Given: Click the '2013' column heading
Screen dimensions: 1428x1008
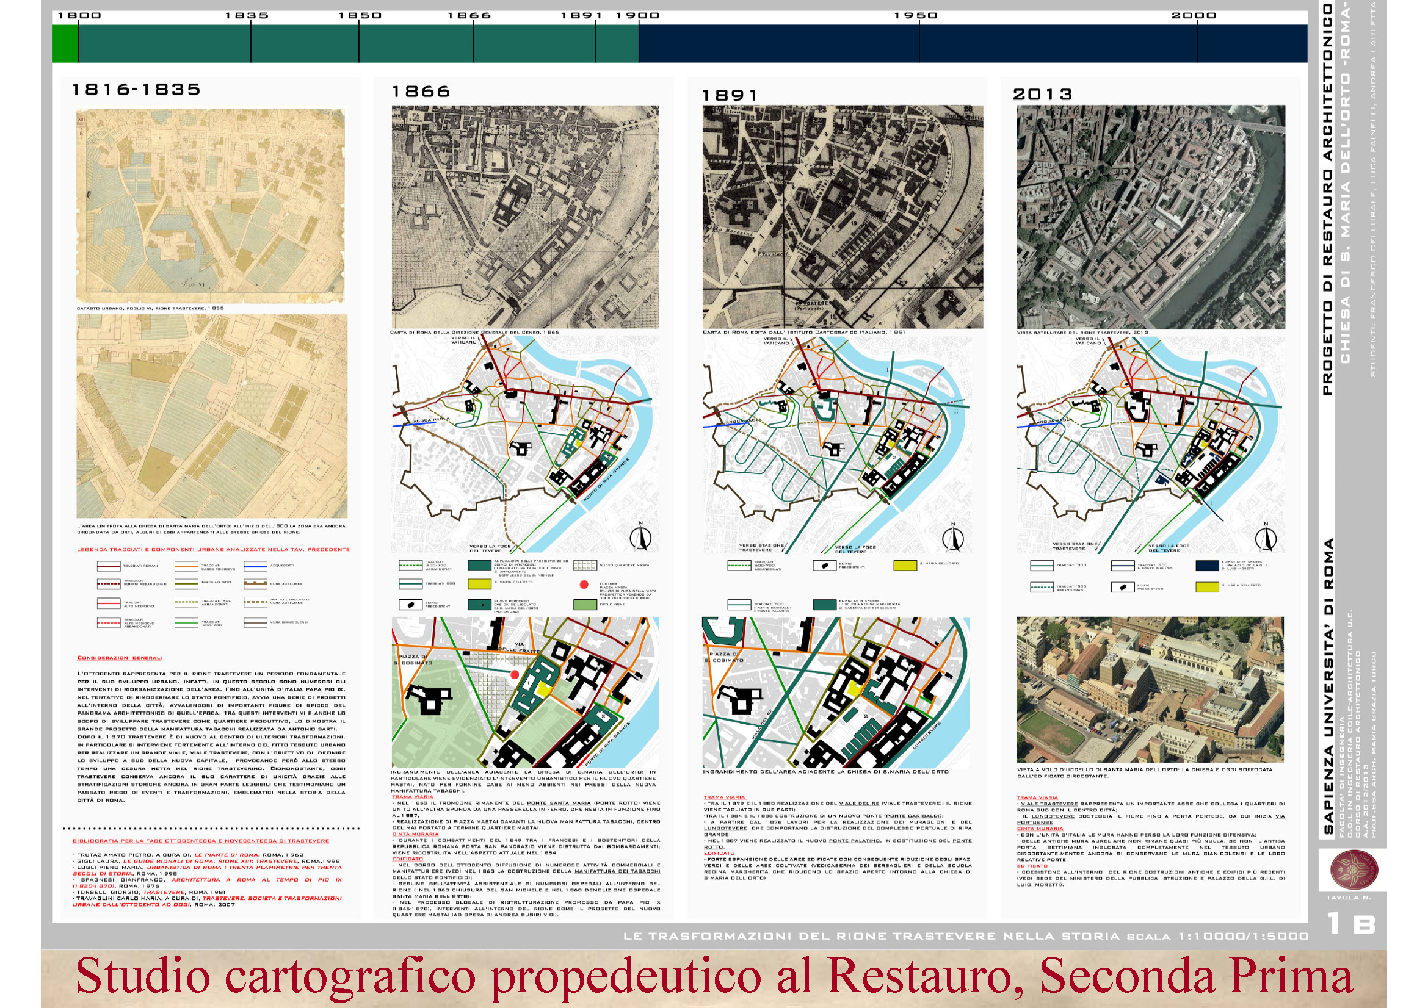Looking at the screenshot, I should (1042, 95).
